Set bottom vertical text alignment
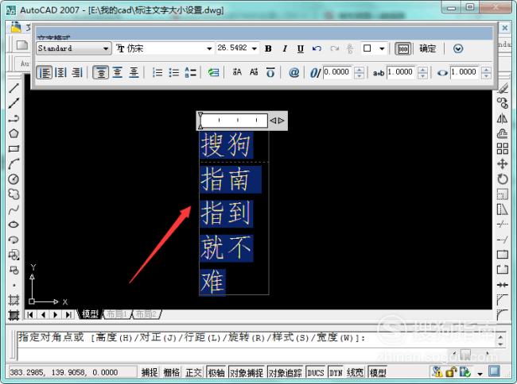The height and width of the screenshot is (384, 517). coord(134,72)
